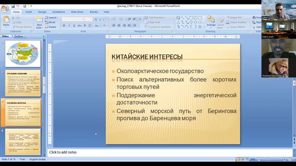The height and width of the screenshot is (166, 296).
Task: Open the Design ribbon tab
Action: [42, 12]
